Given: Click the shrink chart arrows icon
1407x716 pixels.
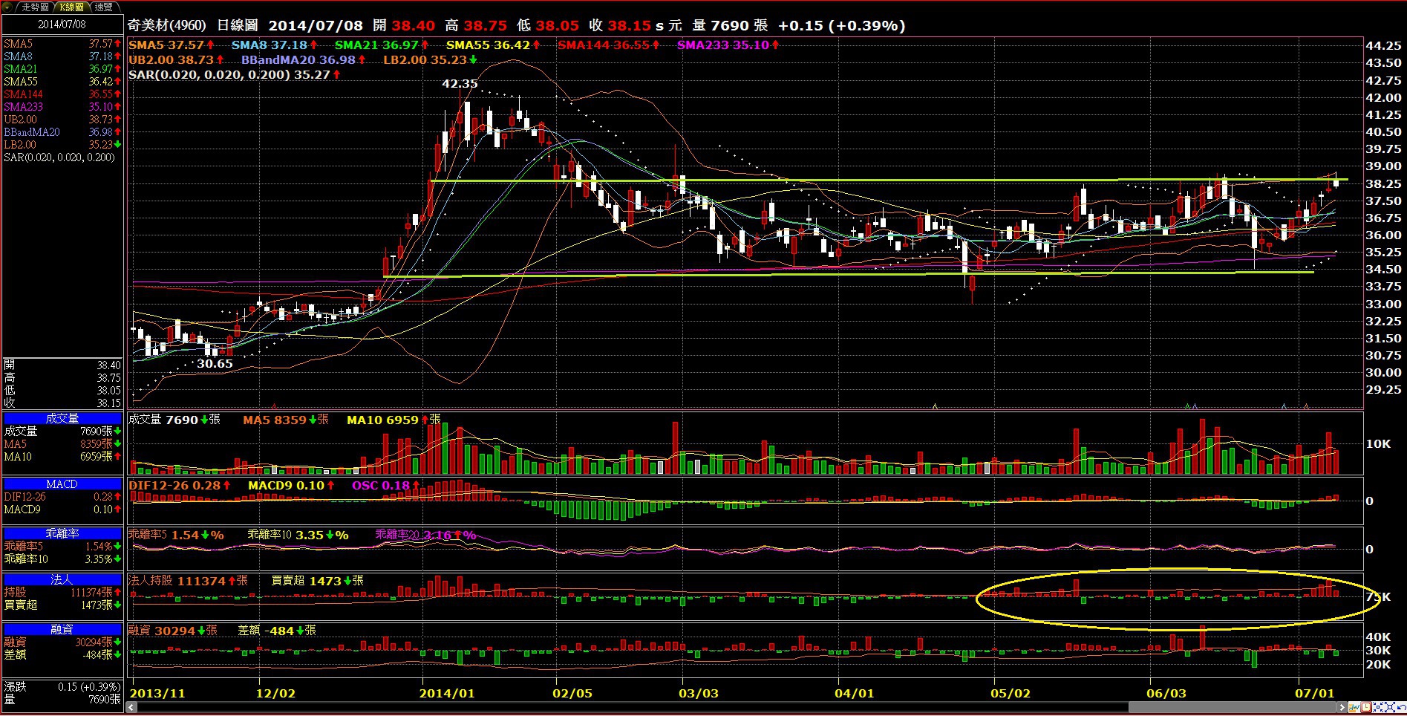Looking at the screenshot, I should 1377,708.
